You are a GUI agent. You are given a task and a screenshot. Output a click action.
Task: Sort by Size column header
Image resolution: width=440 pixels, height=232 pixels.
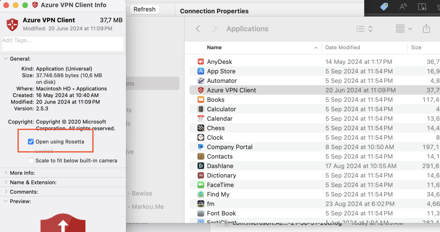pyautogui.click(x=416, y=47)
